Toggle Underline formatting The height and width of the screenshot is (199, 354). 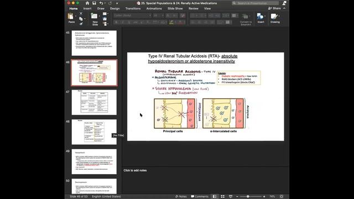coord(129,22)
